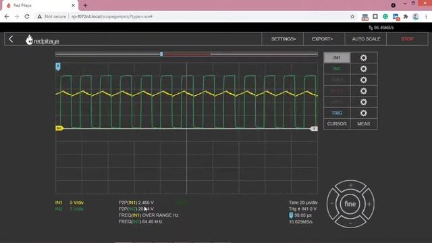
Task: Click the AUTO SCALE button
Action: (366, 39)
